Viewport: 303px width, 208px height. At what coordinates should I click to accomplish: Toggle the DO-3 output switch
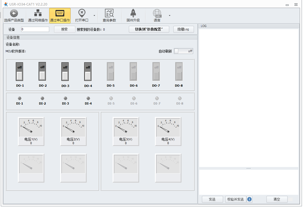(65, 72)
